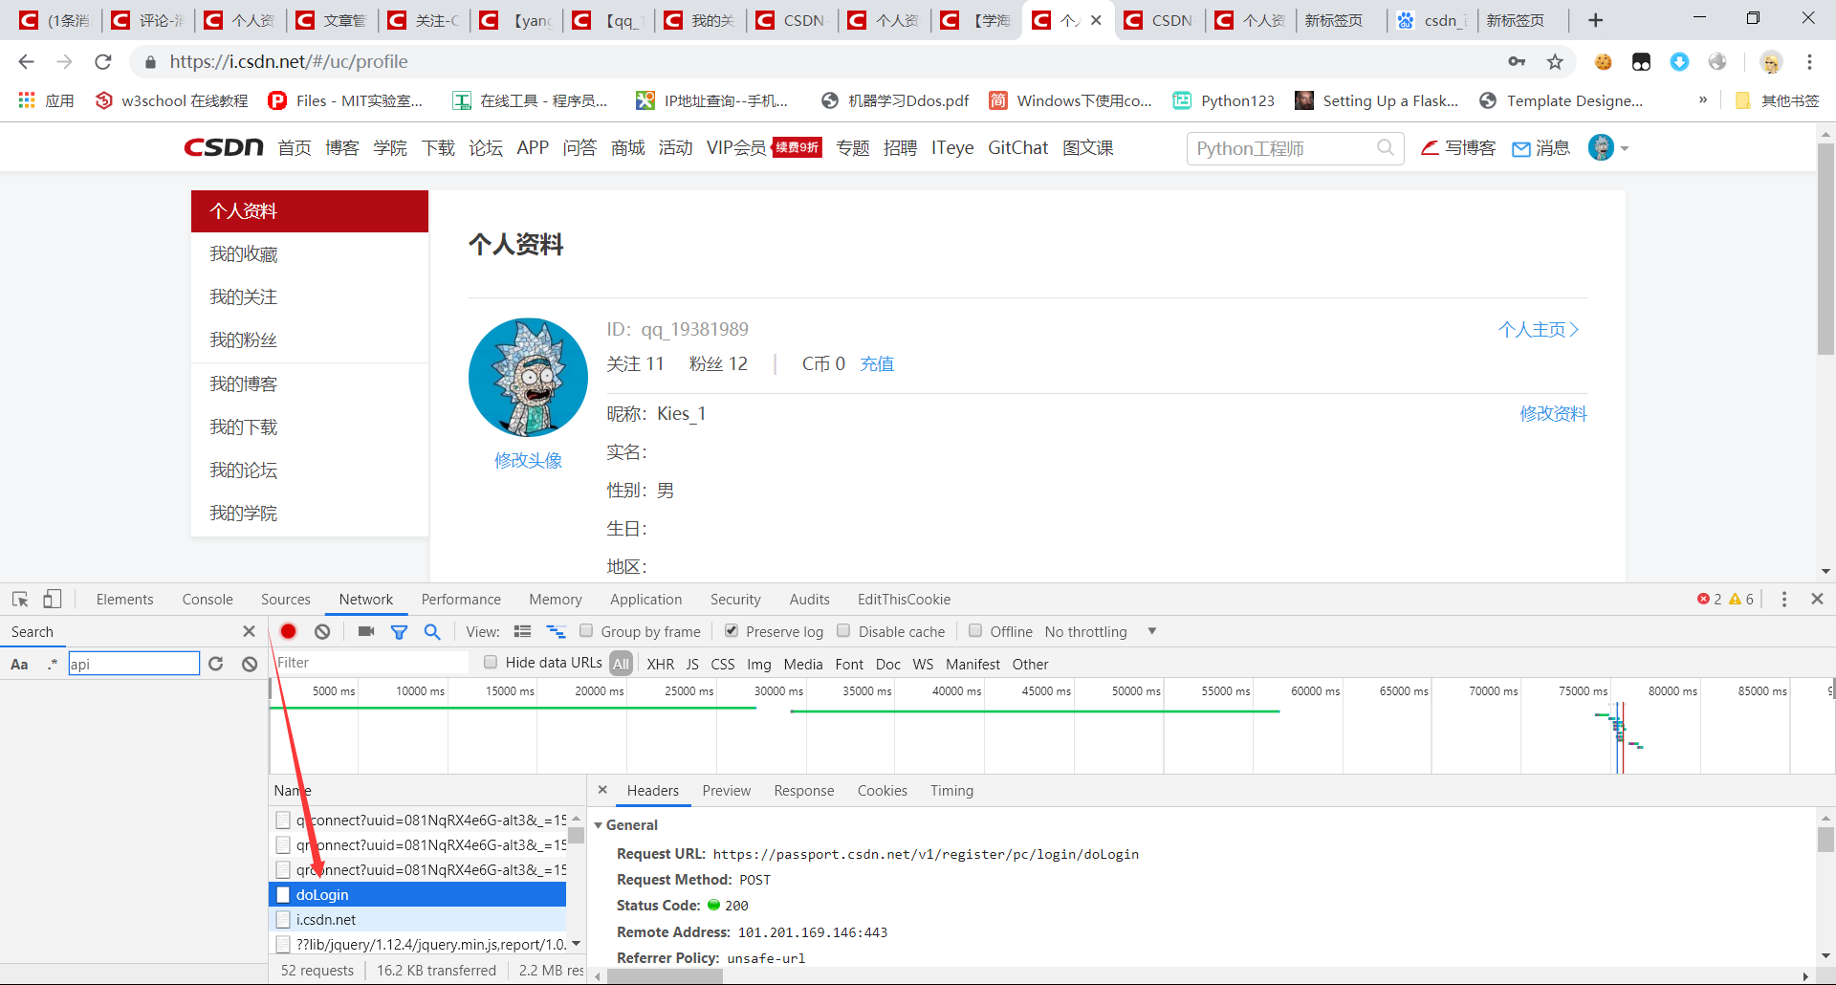Enable the Disable cache checkbox
Viewport: 1836px width, 985px height.
(x=843, y=631)
